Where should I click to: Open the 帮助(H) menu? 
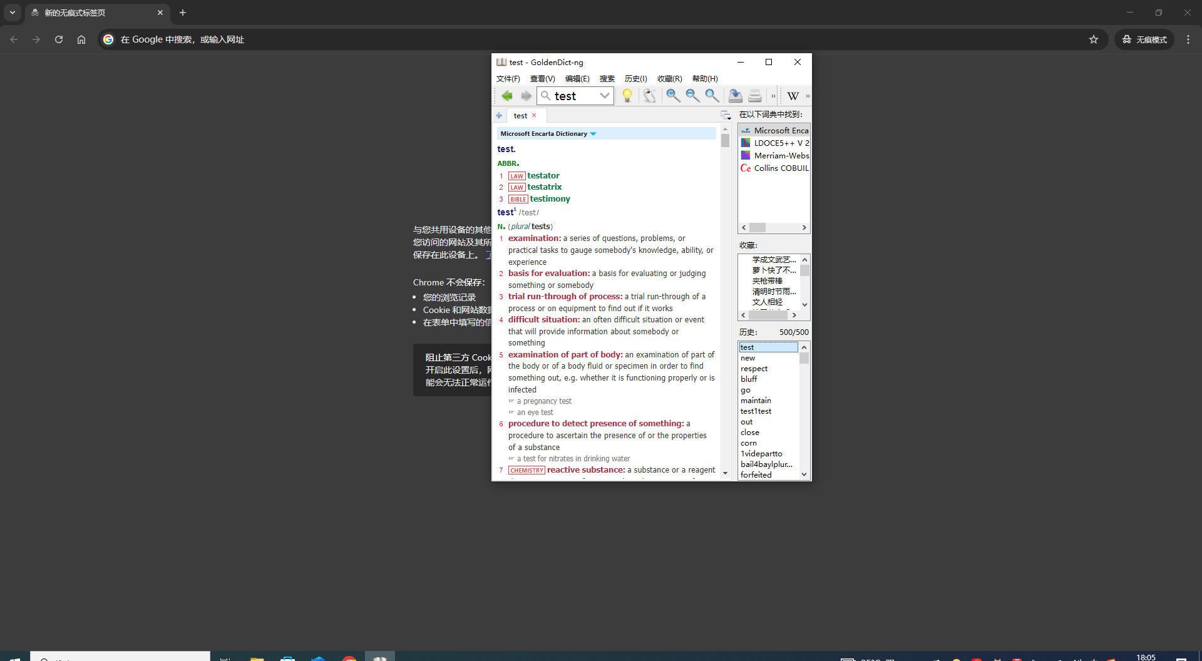click(x=705, y=79)
